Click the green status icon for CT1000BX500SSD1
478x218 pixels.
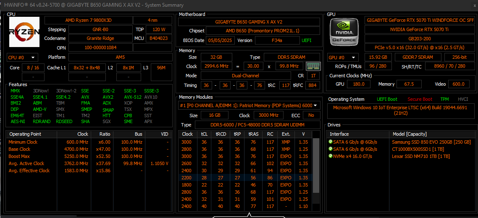[x=331, y=149]
